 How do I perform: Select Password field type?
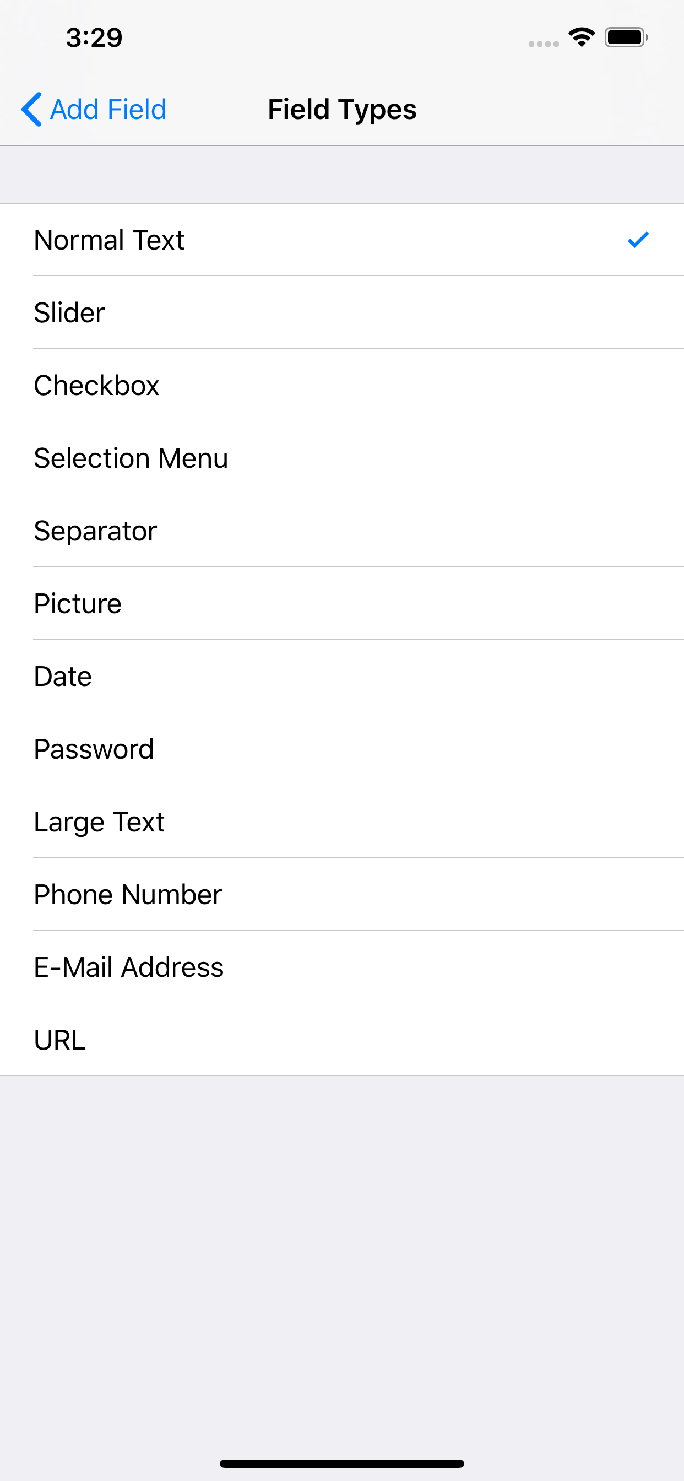pyautogui.click(x=342, y=749)
